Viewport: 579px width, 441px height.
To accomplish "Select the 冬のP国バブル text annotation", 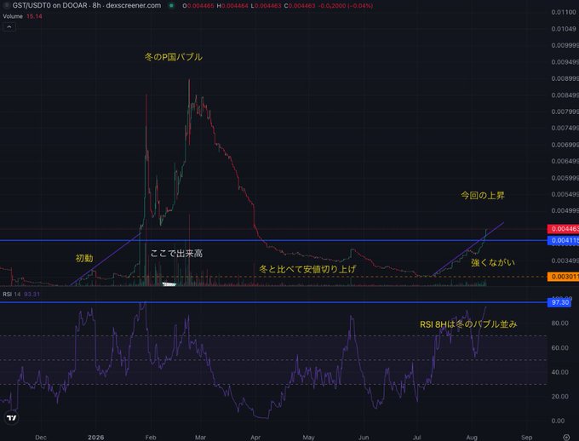I will (x=173, y=57).
